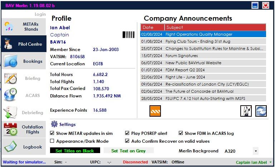Open METARs Stands tab label

pyautogui.click(x=31, y=27)
